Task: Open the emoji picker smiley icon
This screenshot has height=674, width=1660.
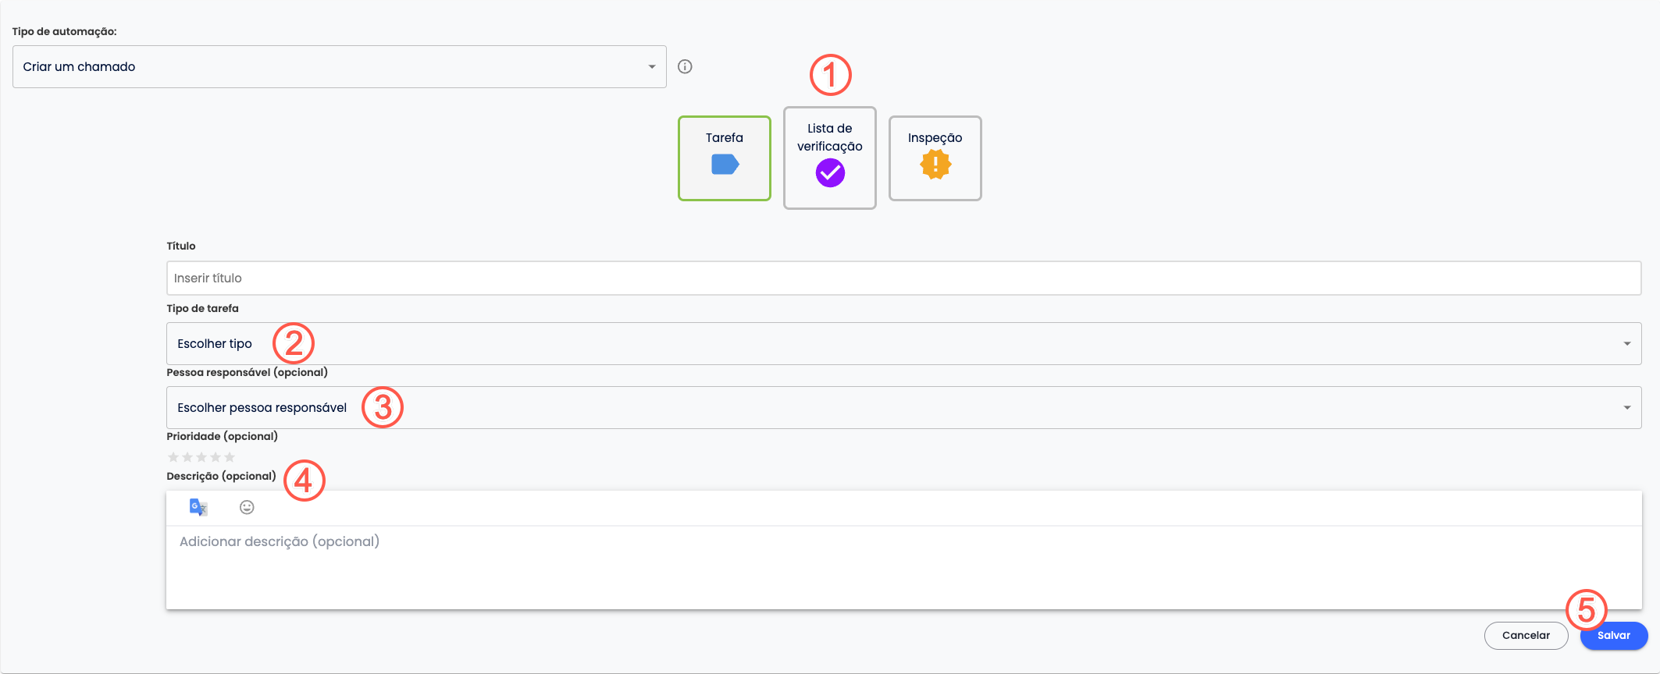Action: coord(247,507)
